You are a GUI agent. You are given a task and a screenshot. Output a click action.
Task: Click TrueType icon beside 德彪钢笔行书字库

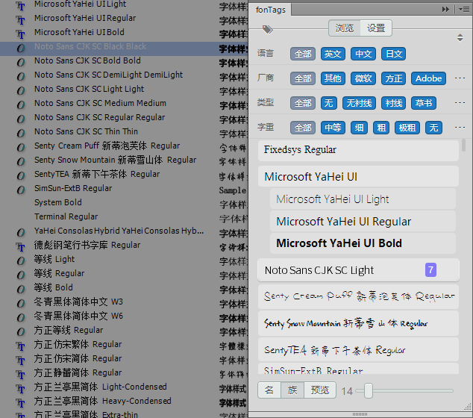(20, 246)
